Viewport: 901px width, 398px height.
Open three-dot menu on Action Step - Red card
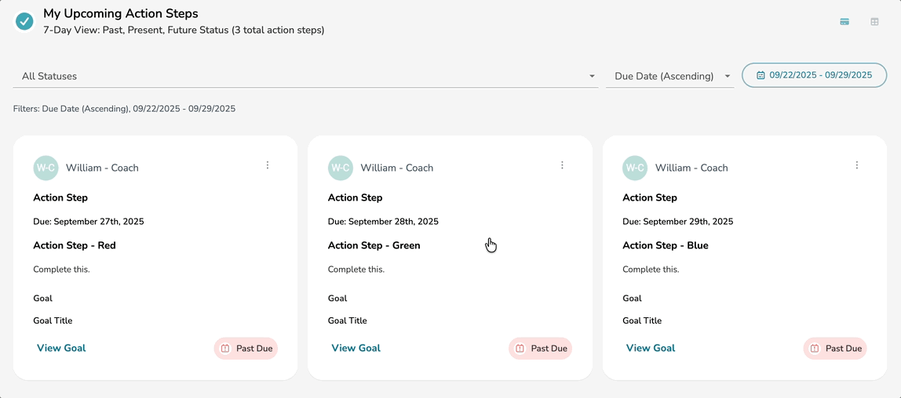click(268, 165)
